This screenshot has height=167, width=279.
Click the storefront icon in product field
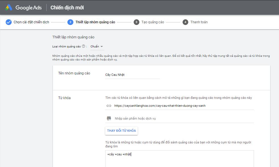[109, 118]
